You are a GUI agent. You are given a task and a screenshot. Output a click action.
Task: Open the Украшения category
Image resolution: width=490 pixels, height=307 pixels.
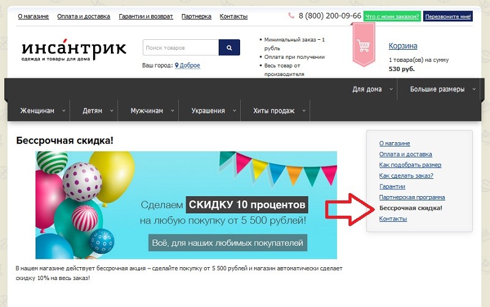(x=208, y=111)
